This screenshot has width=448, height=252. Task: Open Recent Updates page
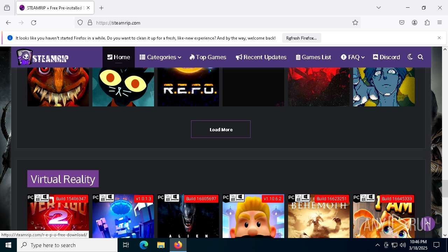tap(261, 57)
